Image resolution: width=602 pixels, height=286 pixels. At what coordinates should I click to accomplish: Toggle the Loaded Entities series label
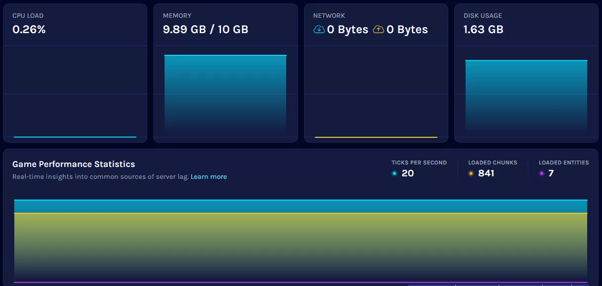563,163
